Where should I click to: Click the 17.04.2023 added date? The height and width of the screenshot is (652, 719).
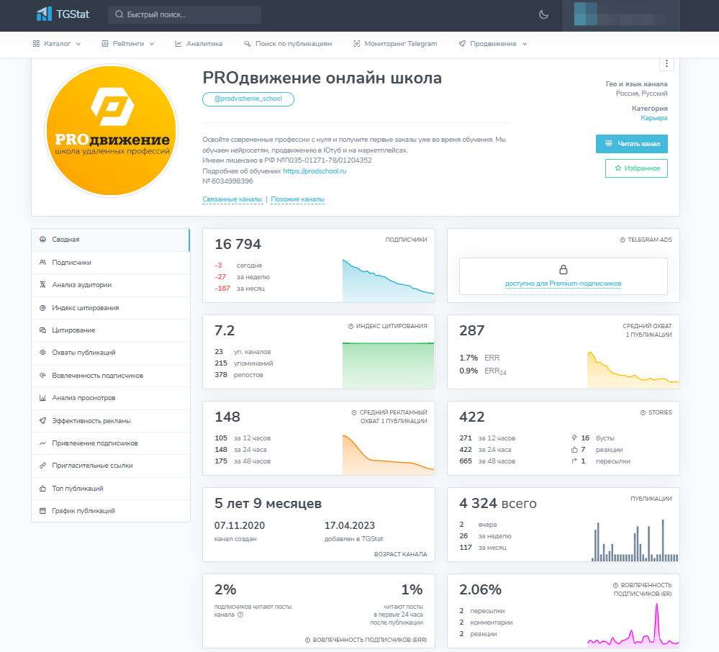pyautogui.click(x=349, y=526)
